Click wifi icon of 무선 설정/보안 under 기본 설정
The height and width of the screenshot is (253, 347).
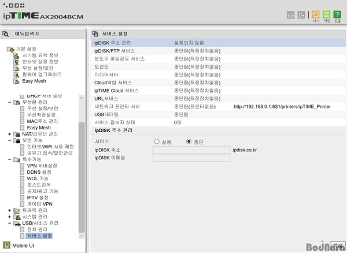(x=16, y=68)
